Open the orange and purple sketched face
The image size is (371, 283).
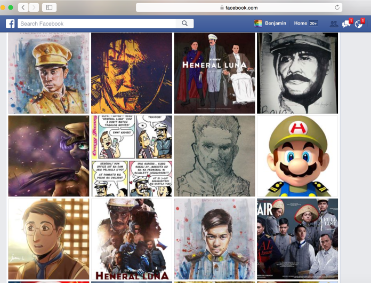(x=132, y=73)
